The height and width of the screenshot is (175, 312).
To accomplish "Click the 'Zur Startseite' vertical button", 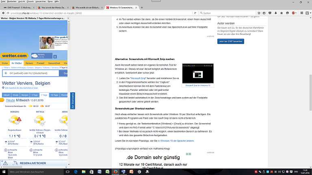I will point(73,101).
